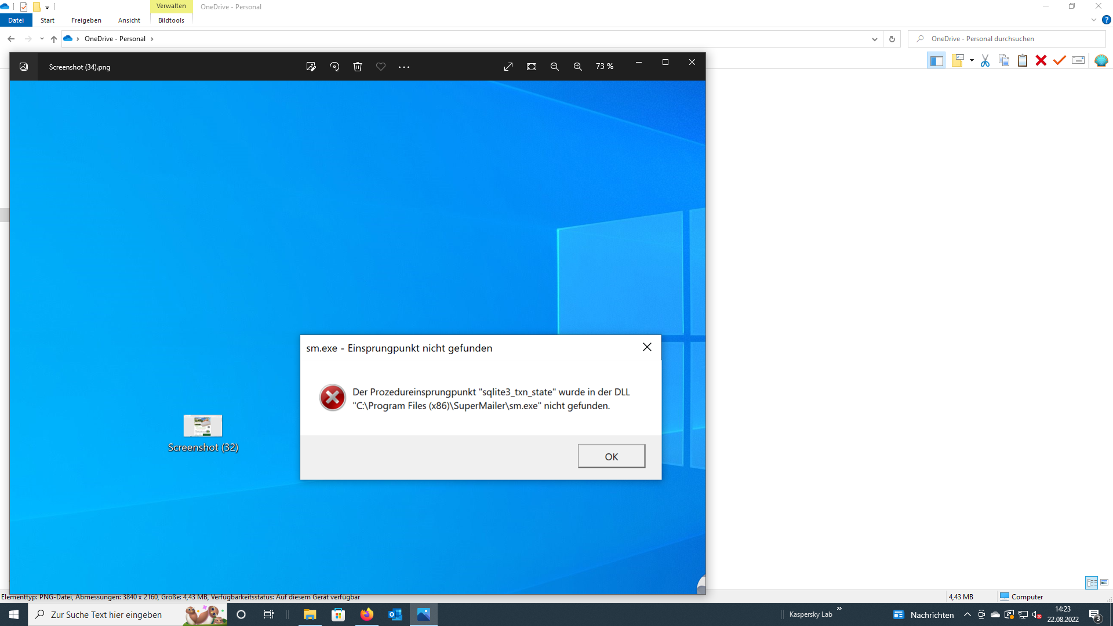Zoom in the photo with magnifier plus

(578, 67)
